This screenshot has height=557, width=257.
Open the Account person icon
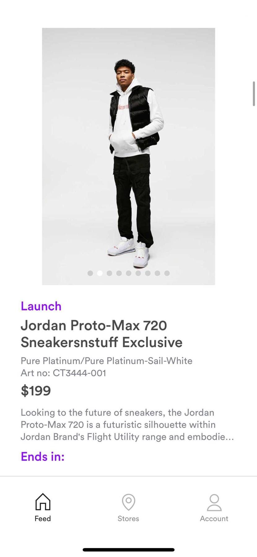[x=214, y=502]
